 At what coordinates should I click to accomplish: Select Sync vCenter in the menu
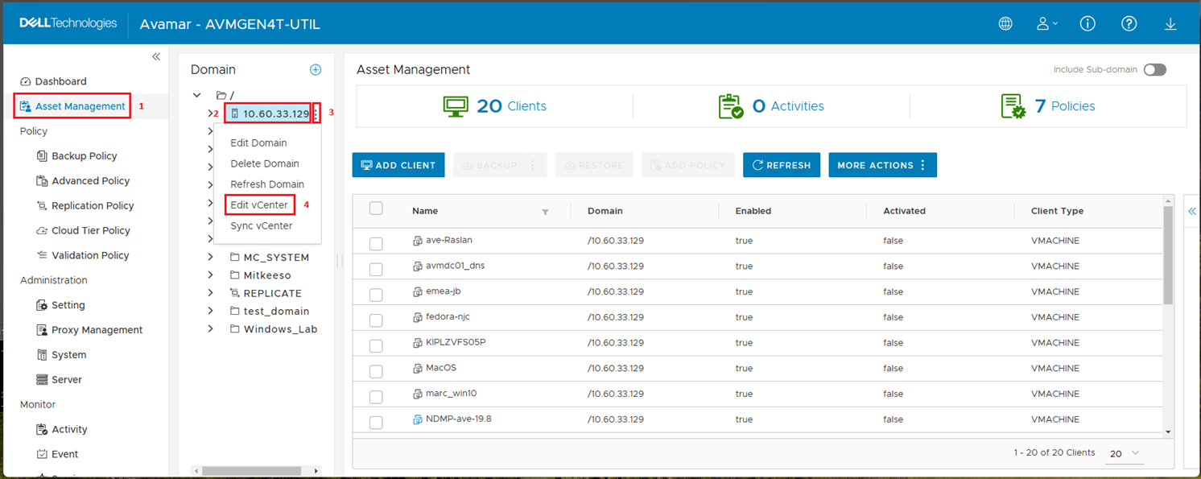[262, 225]
